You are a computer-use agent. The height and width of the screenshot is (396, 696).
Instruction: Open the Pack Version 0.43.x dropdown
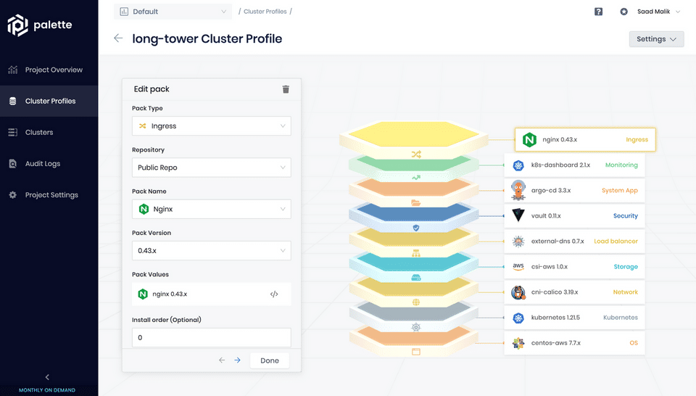(211, 251)
